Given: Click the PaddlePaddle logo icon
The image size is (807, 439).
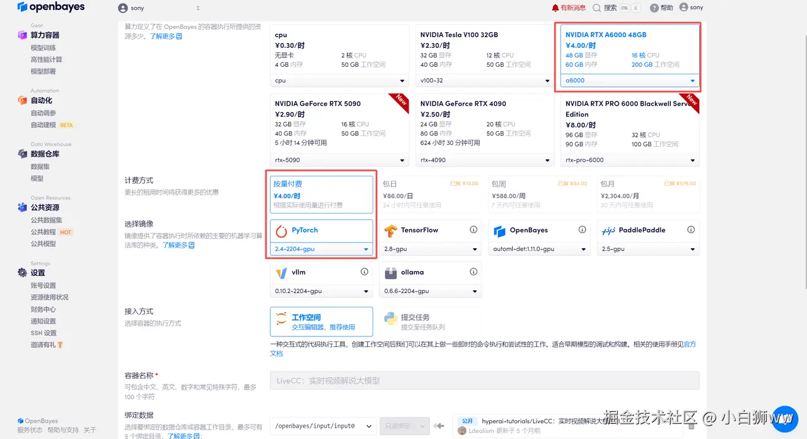Looking at the screenshot, I should tap(608, 231).
